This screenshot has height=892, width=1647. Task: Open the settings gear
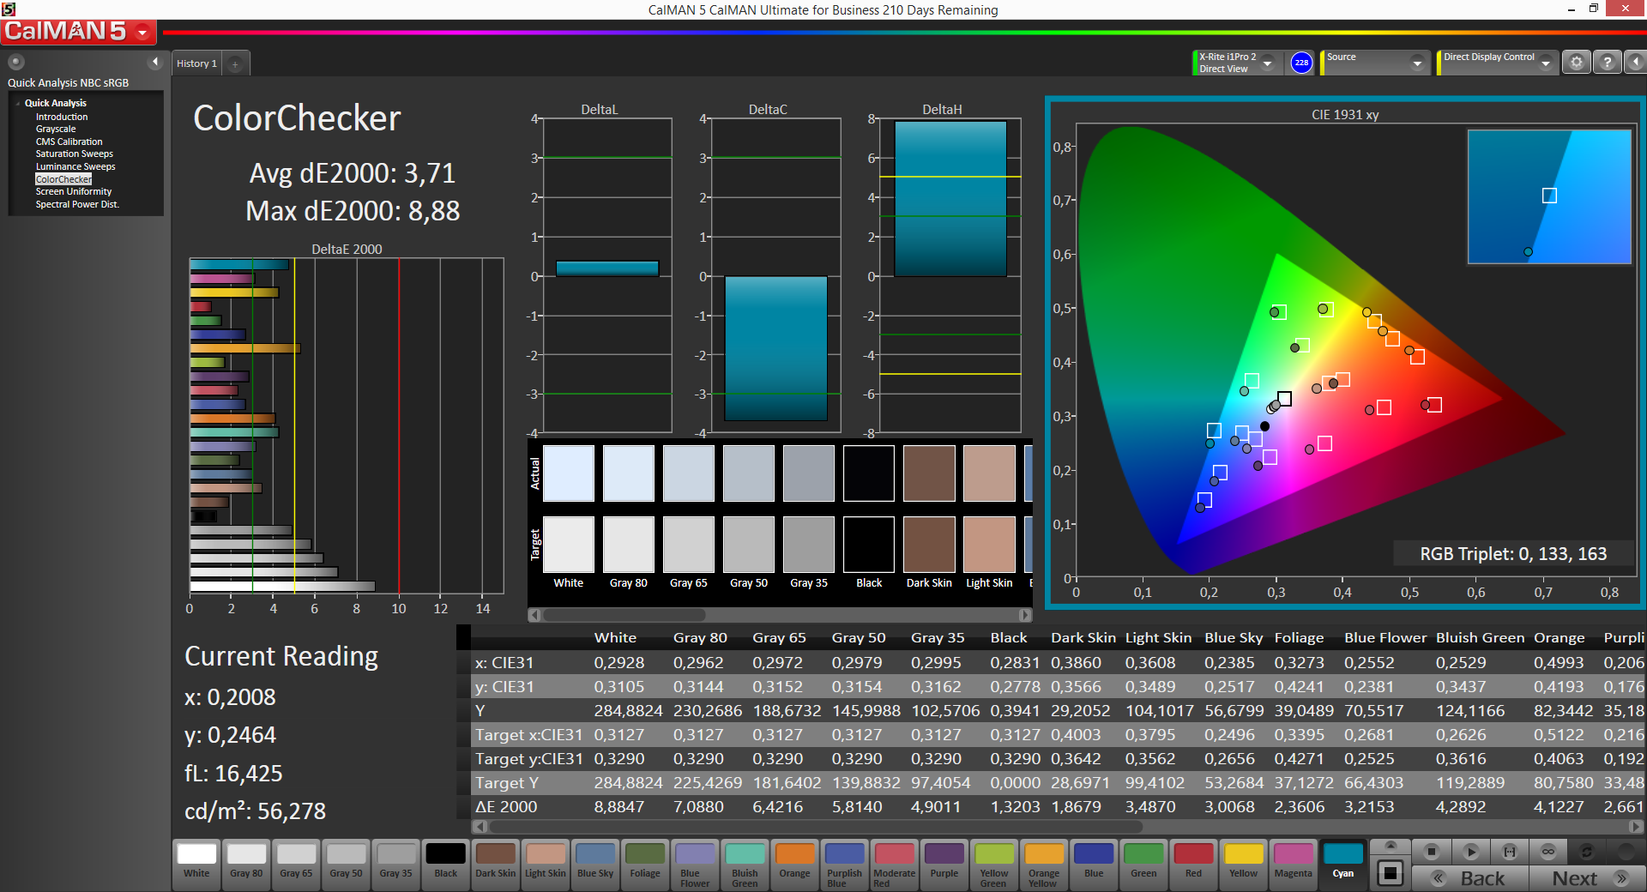point(1576,63)
